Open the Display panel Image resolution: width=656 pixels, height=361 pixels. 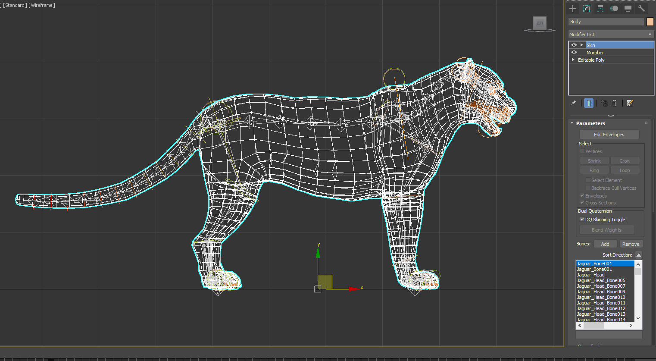[x=628, y=8]
